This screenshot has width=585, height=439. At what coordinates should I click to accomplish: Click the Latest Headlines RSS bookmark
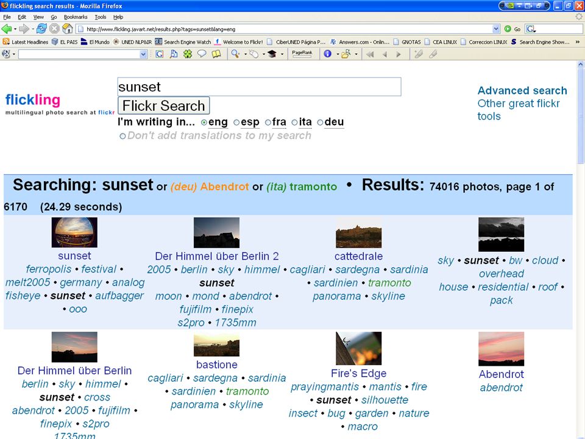[26, 42]
